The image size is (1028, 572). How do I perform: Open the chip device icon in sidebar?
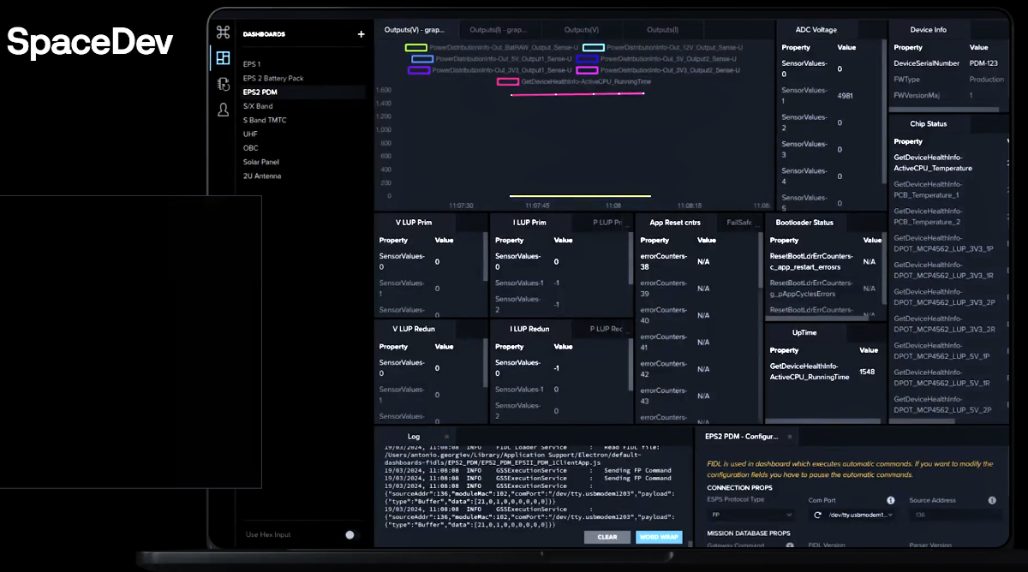coord(223,84)
